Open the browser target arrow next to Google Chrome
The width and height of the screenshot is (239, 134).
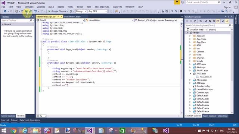pos(68,11)
